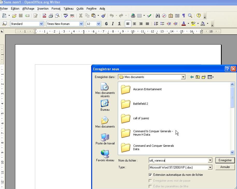The height and width of the screenshot is (189, 237).
Task: Expand the Enregistrer dans folder dropdown
Action: pos(183,77)
